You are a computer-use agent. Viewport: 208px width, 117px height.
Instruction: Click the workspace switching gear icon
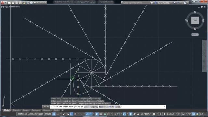[154, 114]
